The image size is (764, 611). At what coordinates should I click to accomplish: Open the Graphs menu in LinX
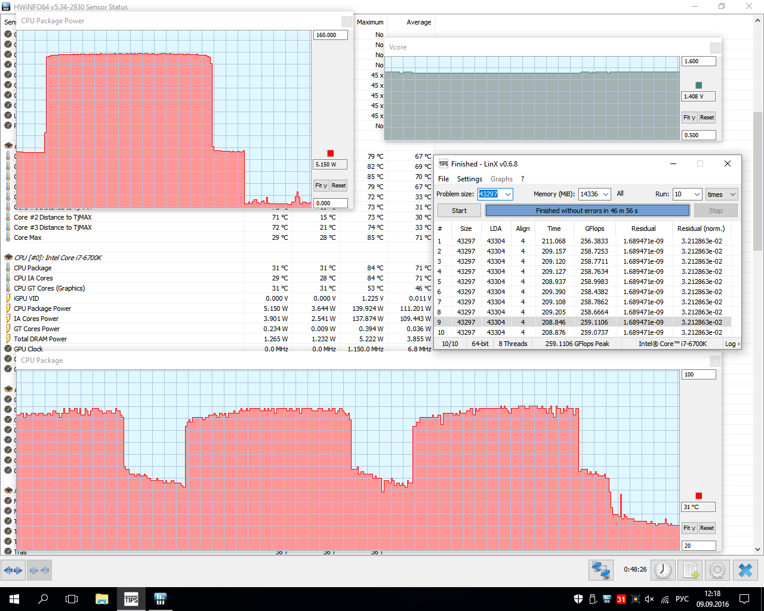coord(501,179)
